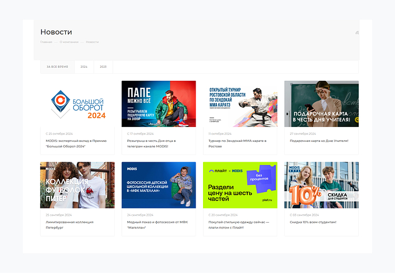The image size is (395, 273).
Task: Click the date '27 сентября 2024'
Action: 303,134
